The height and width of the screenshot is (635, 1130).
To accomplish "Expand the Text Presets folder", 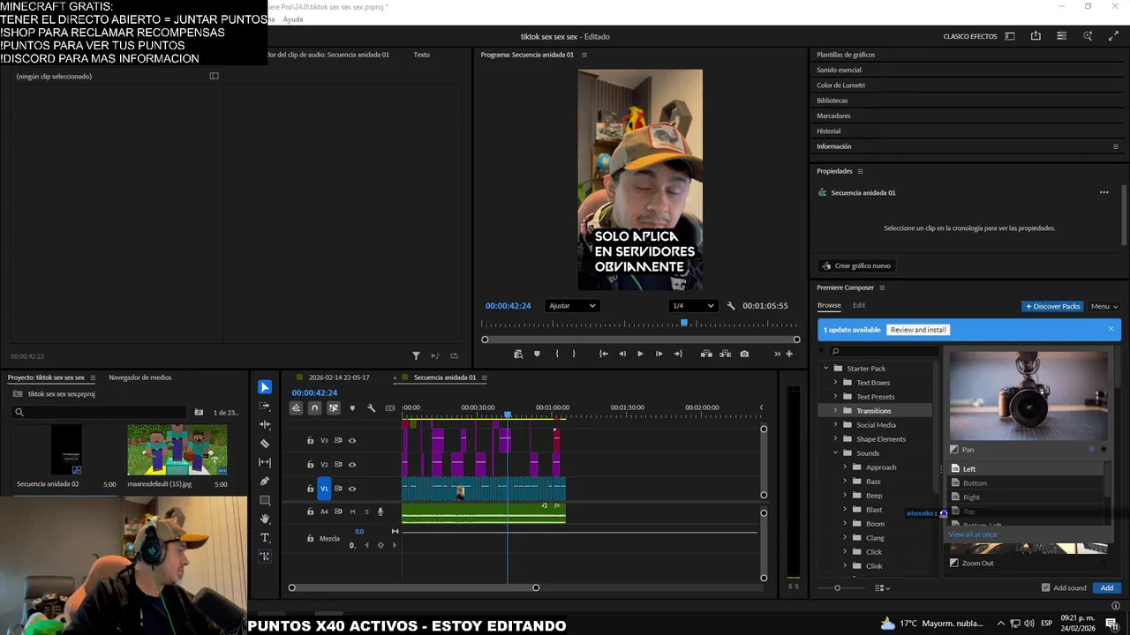I will tap(835, 397).
